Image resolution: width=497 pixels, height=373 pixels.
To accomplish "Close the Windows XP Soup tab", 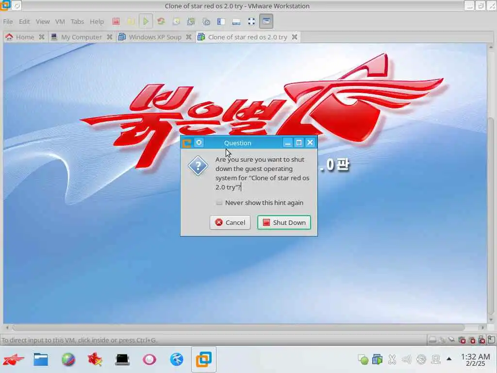I will point(189,37).
